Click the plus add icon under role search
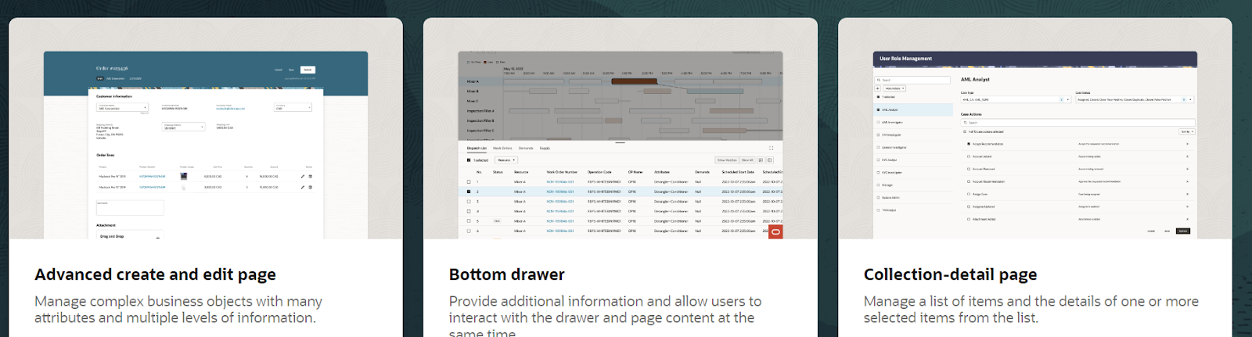The image size is (1252, 337). (x=878, y=88)
